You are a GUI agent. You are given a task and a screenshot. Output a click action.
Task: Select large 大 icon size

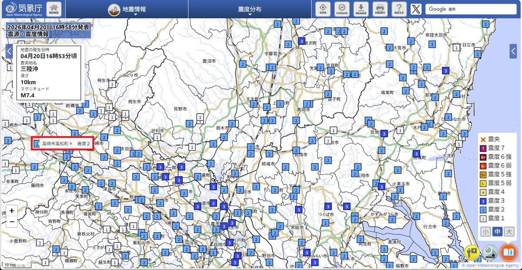coord(509,232)
